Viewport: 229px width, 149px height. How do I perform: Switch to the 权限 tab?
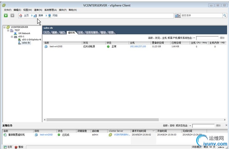(111, 32)
